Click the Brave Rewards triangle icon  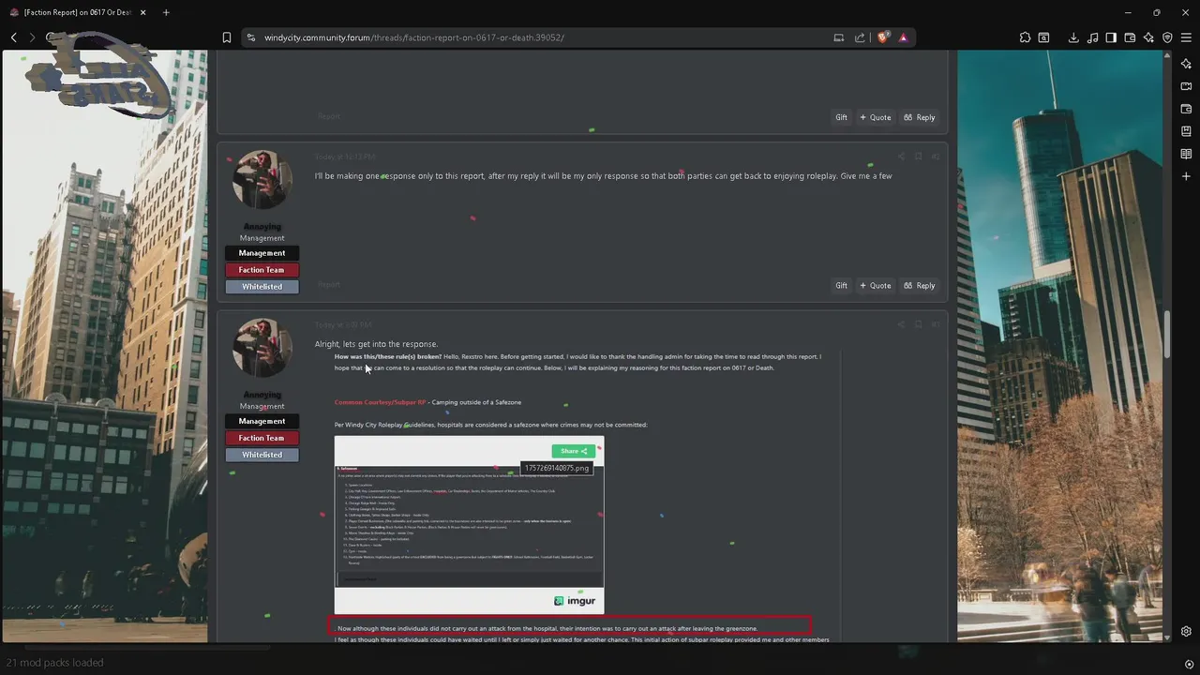(903, 37)
